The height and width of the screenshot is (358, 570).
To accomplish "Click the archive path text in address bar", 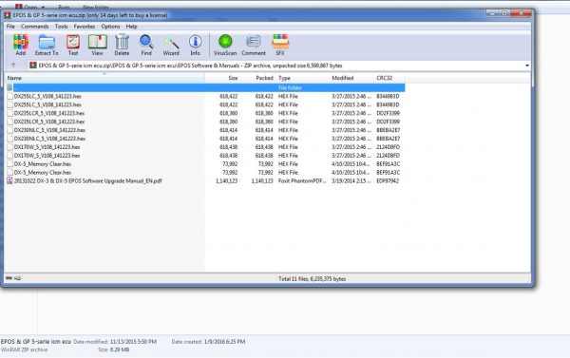I will [191, 66].
